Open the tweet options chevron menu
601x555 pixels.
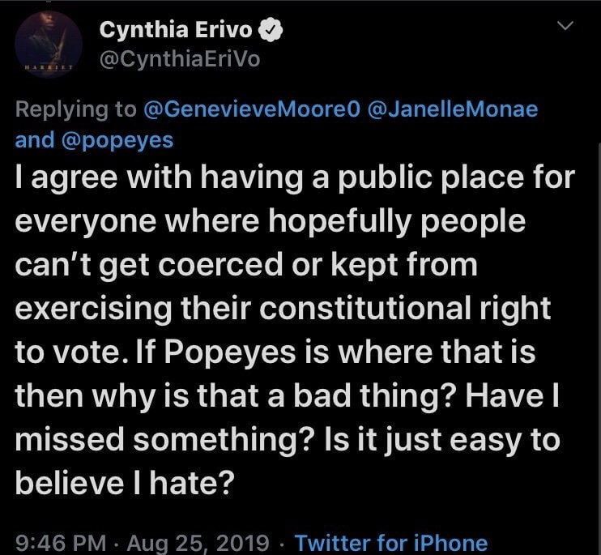click(566, 28)
